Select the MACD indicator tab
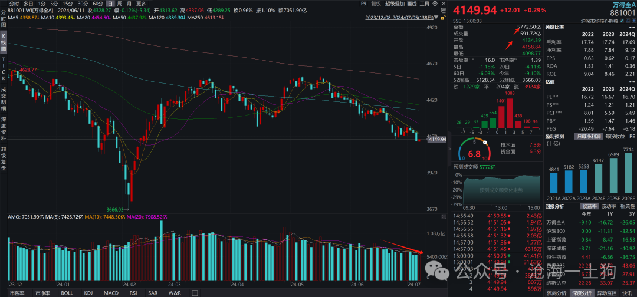 [x=111, y=293]
